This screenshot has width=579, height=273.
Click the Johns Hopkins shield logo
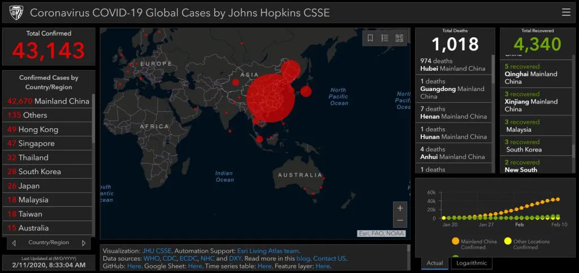16,12
